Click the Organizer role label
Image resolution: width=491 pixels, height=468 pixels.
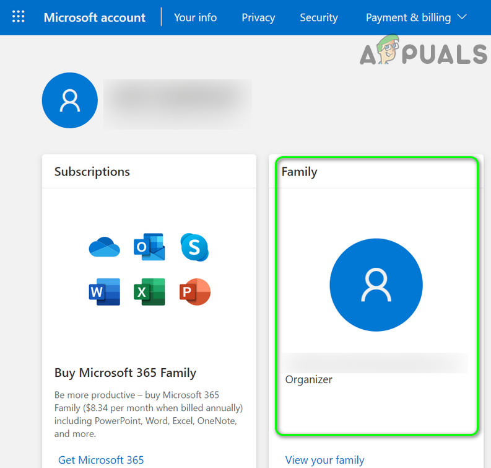point(308,379)
